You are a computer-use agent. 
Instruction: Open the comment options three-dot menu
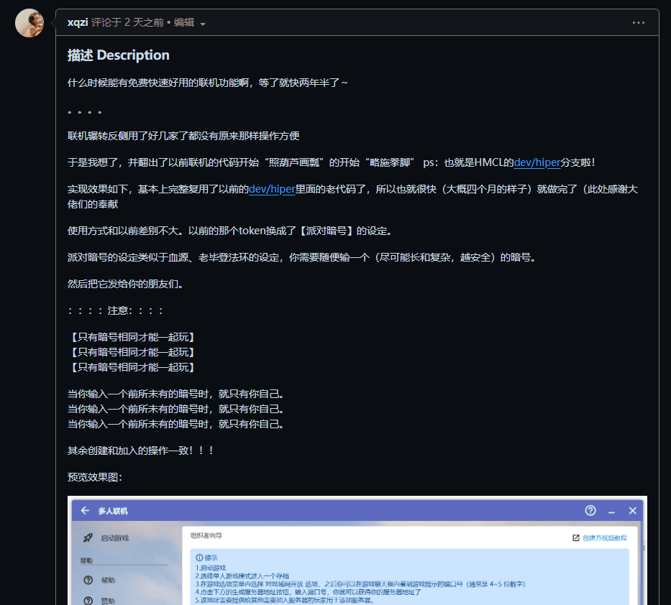coord(639,22)
